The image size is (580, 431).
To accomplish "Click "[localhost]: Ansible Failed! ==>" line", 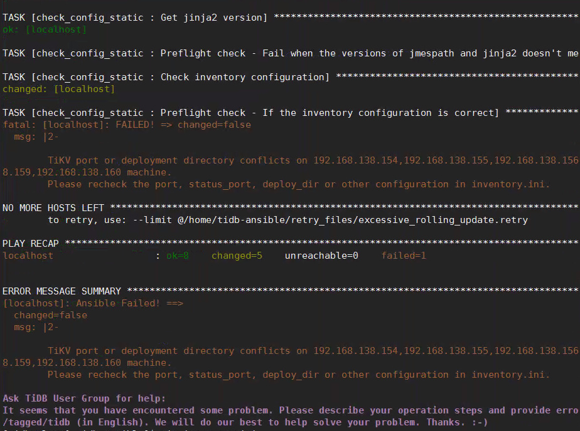I will (93, 303).
